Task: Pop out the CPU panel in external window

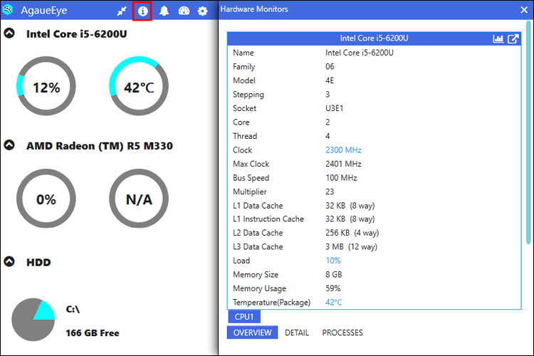Action: tap(513, 38)
